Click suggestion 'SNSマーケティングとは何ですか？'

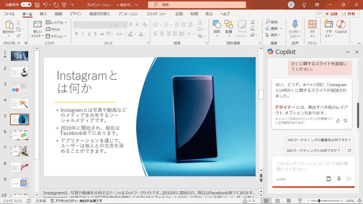click(313, 151)
